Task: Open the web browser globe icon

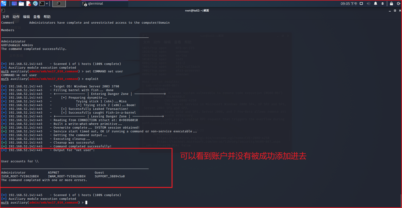Action: [x=35, y=3]
